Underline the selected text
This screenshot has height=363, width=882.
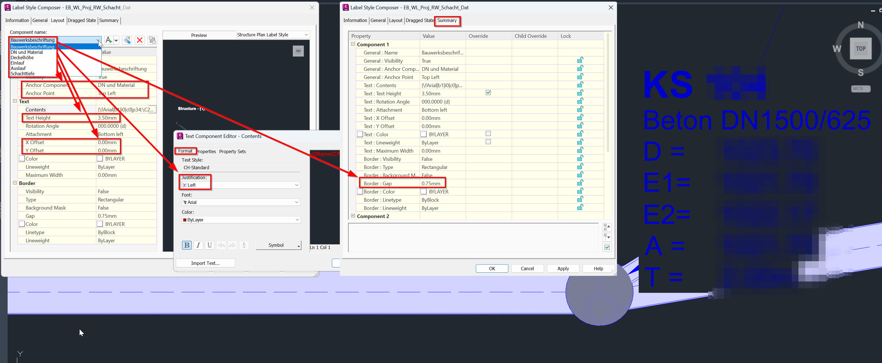(209, 245)
